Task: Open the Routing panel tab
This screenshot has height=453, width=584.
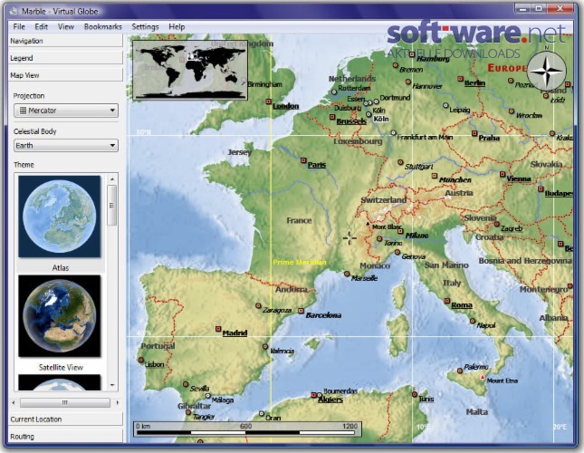Action: click(x=65, y=436)
